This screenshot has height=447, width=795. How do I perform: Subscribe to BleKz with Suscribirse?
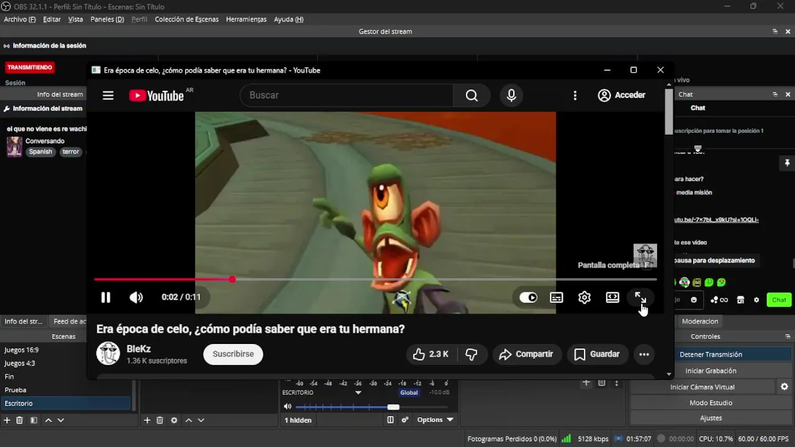pos(233,354)
